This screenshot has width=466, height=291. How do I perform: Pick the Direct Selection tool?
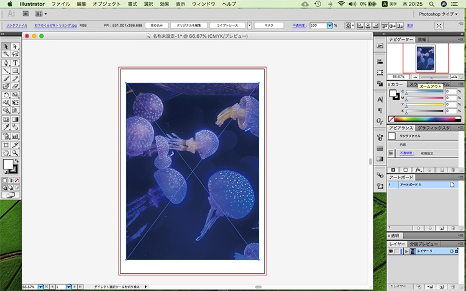[15, 47]
